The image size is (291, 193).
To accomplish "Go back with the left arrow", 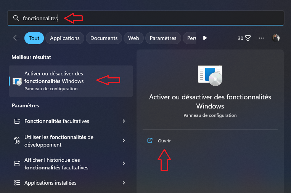I will point(16,38).
